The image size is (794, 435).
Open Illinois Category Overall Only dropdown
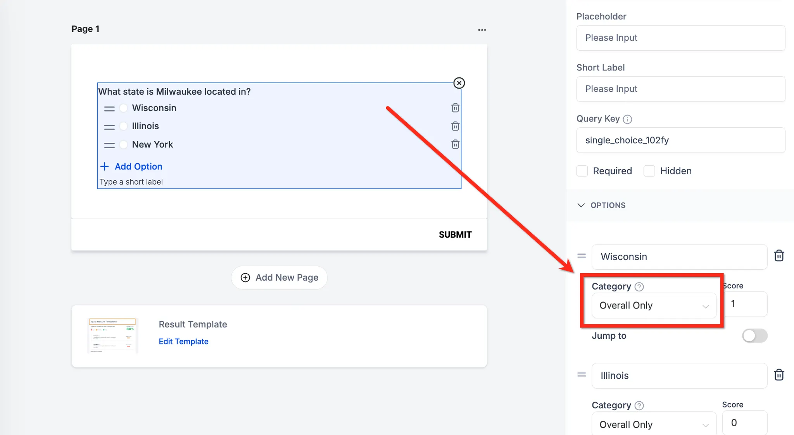pos(654,424)
